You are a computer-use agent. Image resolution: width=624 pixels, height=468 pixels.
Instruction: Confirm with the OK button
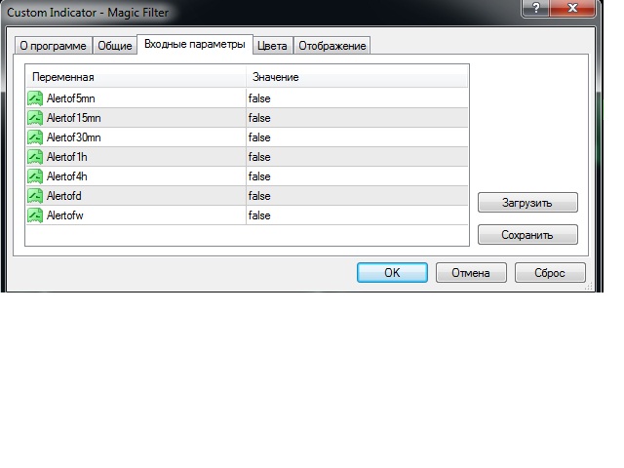(x=392, y=273)
